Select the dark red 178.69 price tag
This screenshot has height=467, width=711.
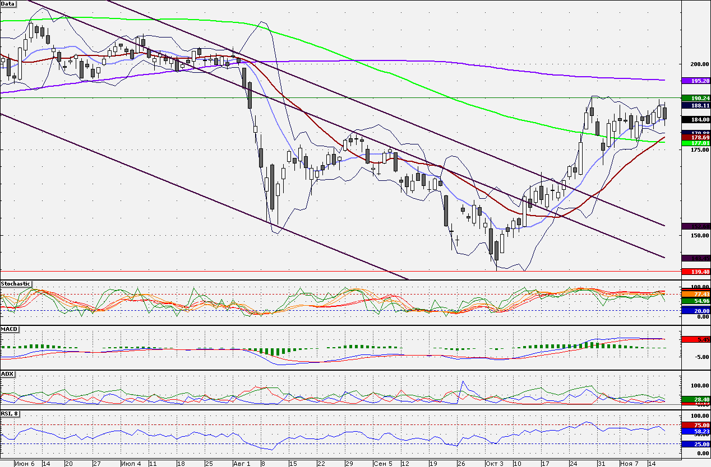pos(696,137)
